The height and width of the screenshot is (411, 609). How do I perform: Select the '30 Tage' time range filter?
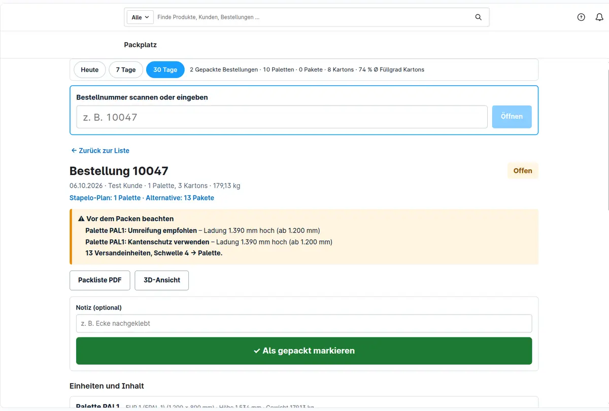165,70
